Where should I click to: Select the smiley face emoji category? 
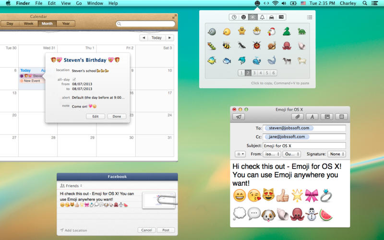point(243,17)
